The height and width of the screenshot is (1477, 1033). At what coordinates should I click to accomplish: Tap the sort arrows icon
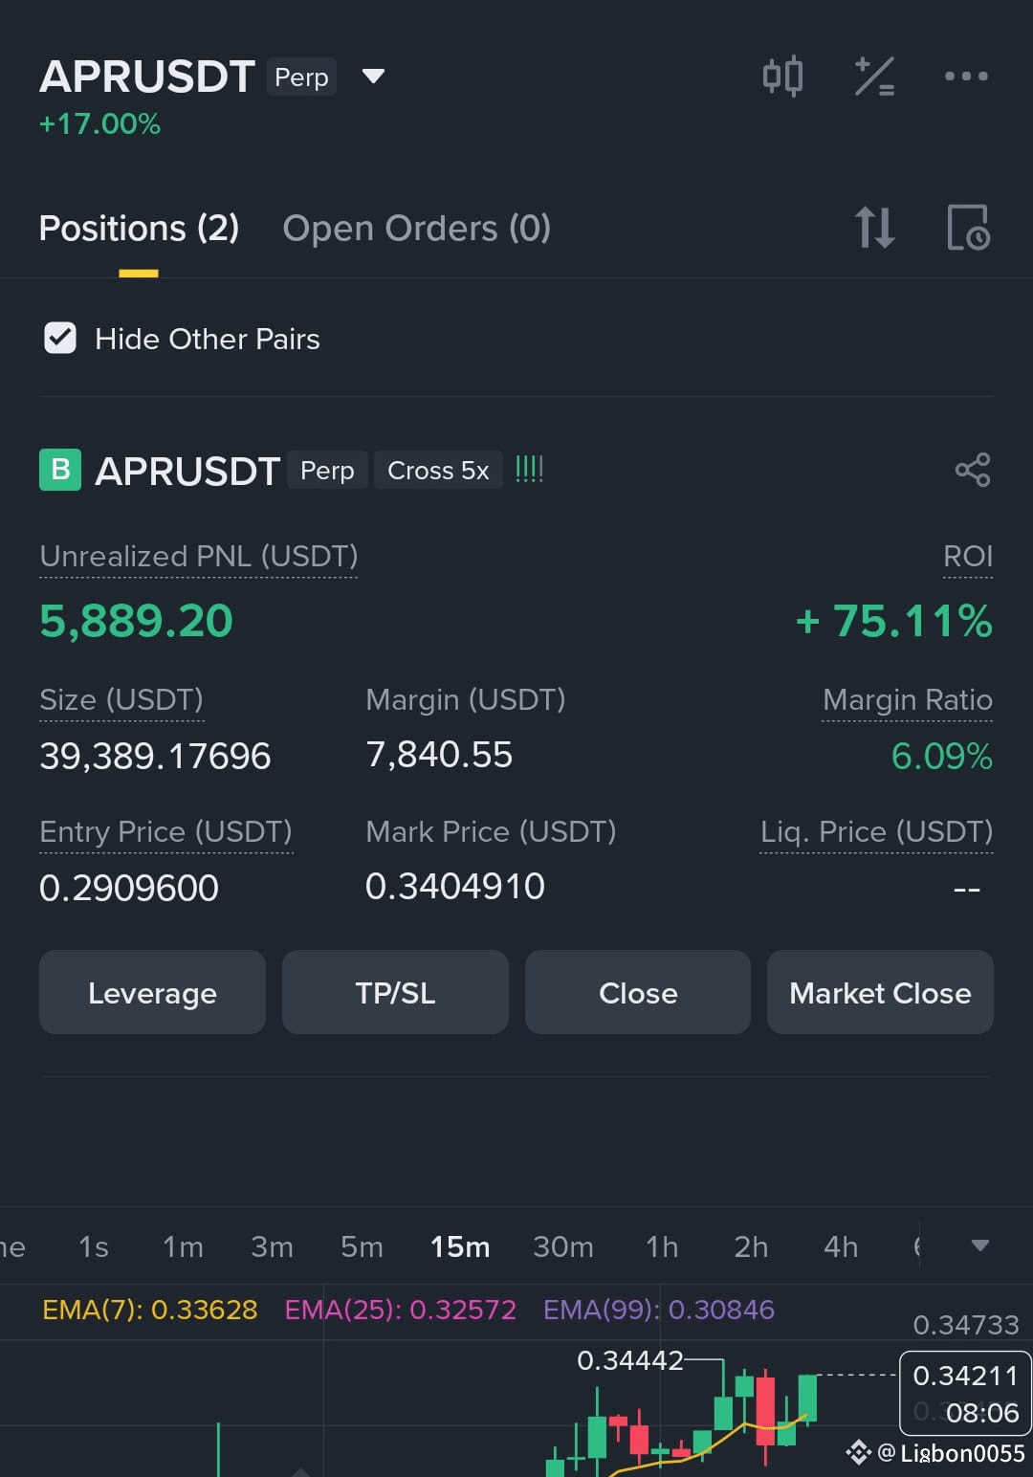click(x=874, y=228)
